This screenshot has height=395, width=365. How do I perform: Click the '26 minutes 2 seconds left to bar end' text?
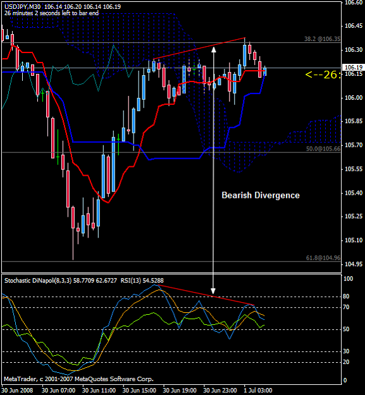(51, 13)
